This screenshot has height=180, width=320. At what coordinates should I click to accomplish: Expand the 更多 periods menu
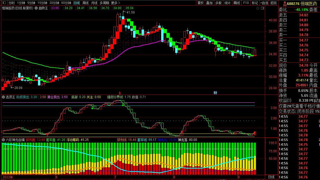point(115,3)
